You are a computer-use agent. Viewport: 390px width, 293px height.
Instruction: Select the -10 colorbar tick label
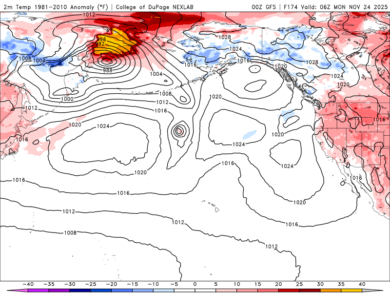tap(154, 284)
